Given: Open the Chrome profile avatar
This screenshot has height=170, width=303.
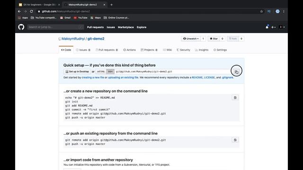Looking at the screenshot, I should [x=277, y=11].
